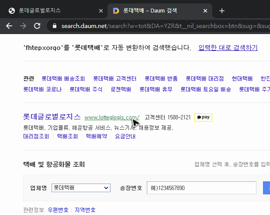Open related search 롯데택배 토요일 배송
This screenshot has height=215, width=270.
pos(206,89)
